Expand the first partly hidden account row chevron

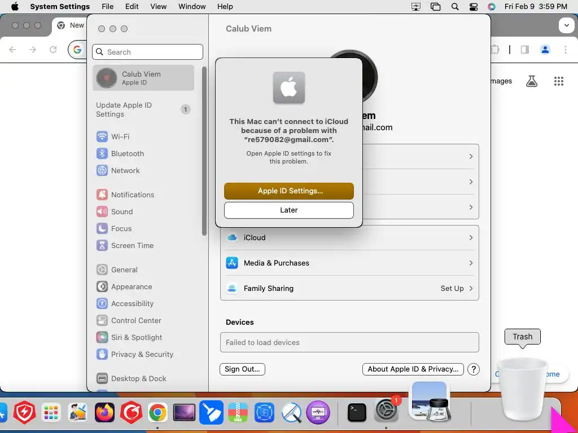(x=471, y=157)
